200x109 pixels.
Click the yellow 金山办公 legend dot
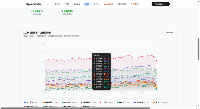[154, 102]
